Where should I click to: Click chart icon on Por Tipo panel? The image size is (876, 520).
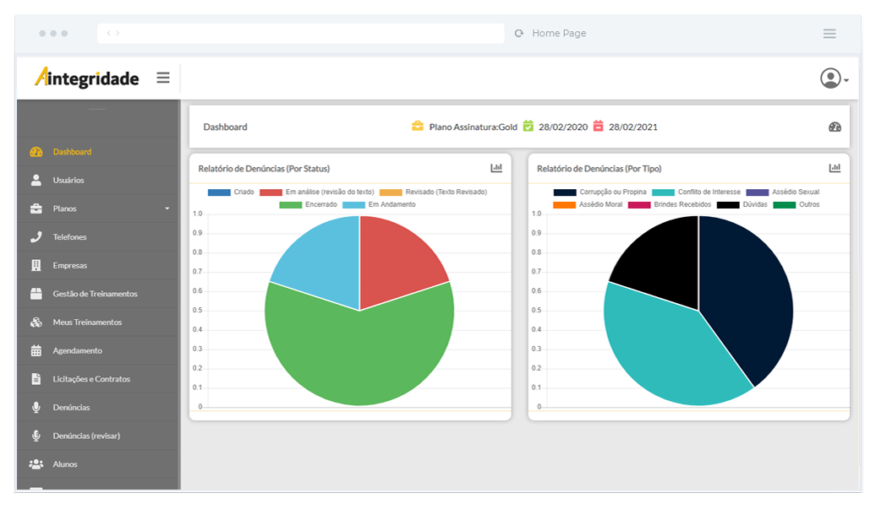click(x=835, y=168)
